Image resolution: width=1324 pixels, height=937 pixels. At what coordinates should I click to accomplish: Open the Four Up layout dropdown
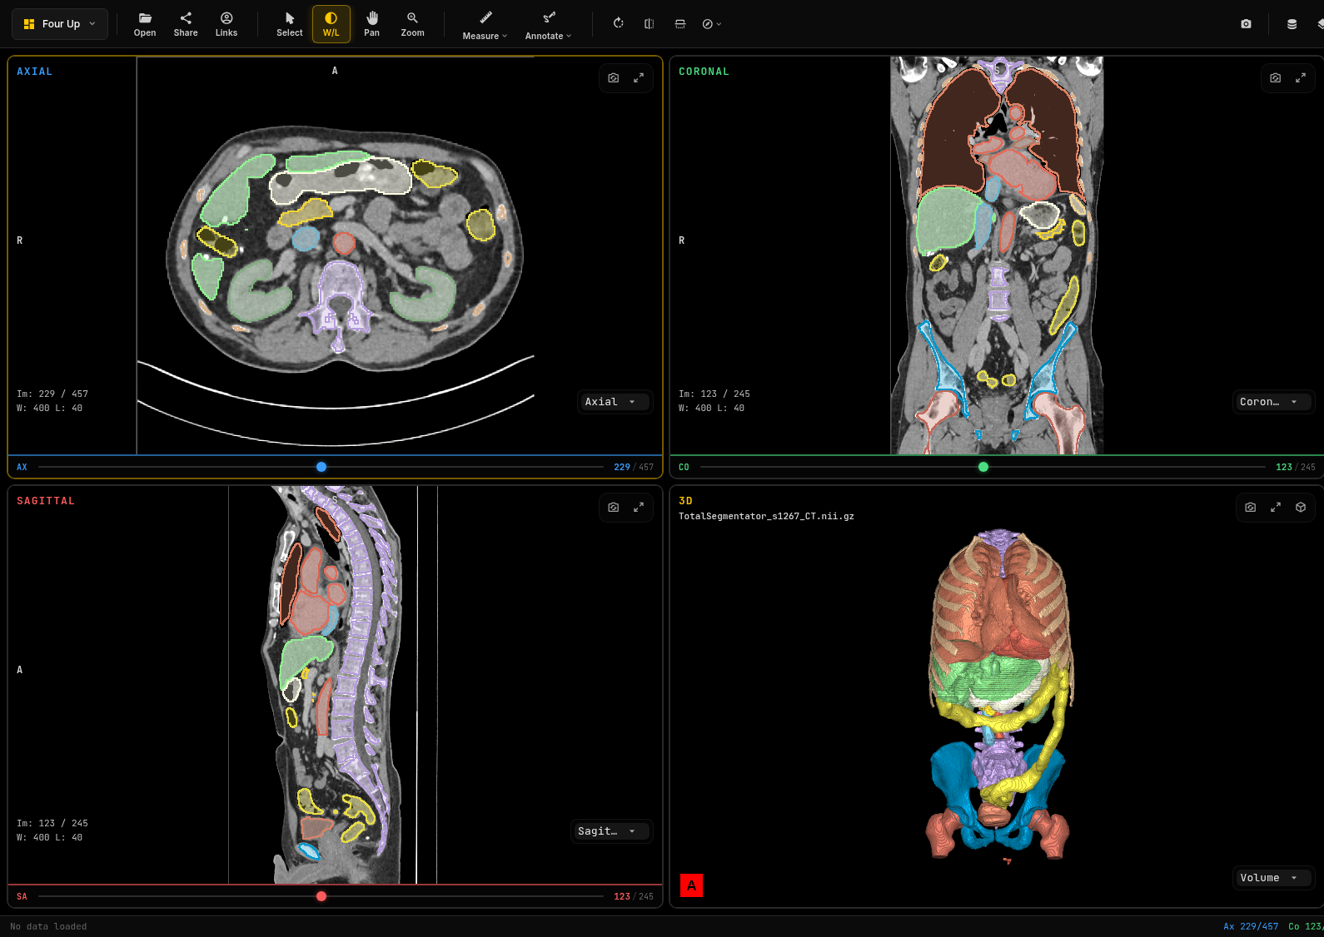(60, 24)
